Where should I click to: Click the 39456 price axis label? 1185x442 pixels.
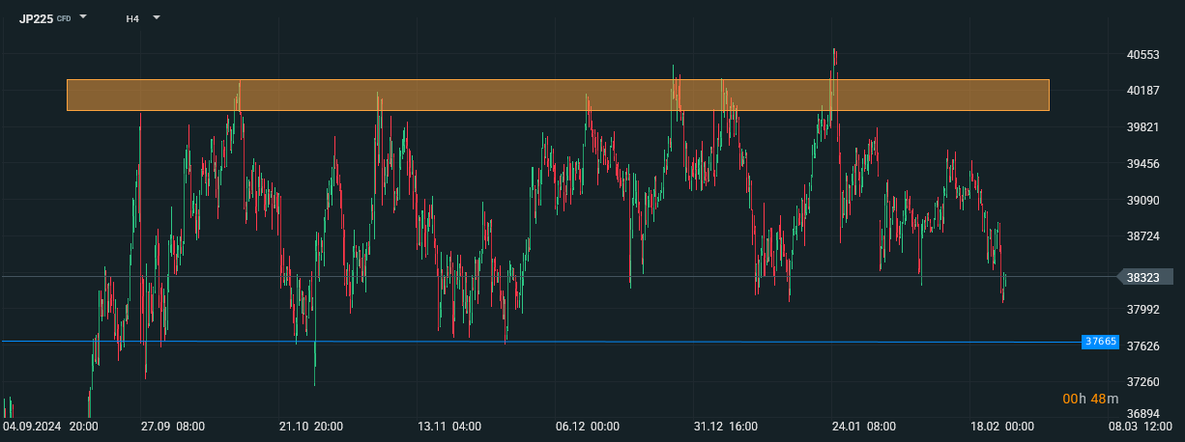point(1142,164)
